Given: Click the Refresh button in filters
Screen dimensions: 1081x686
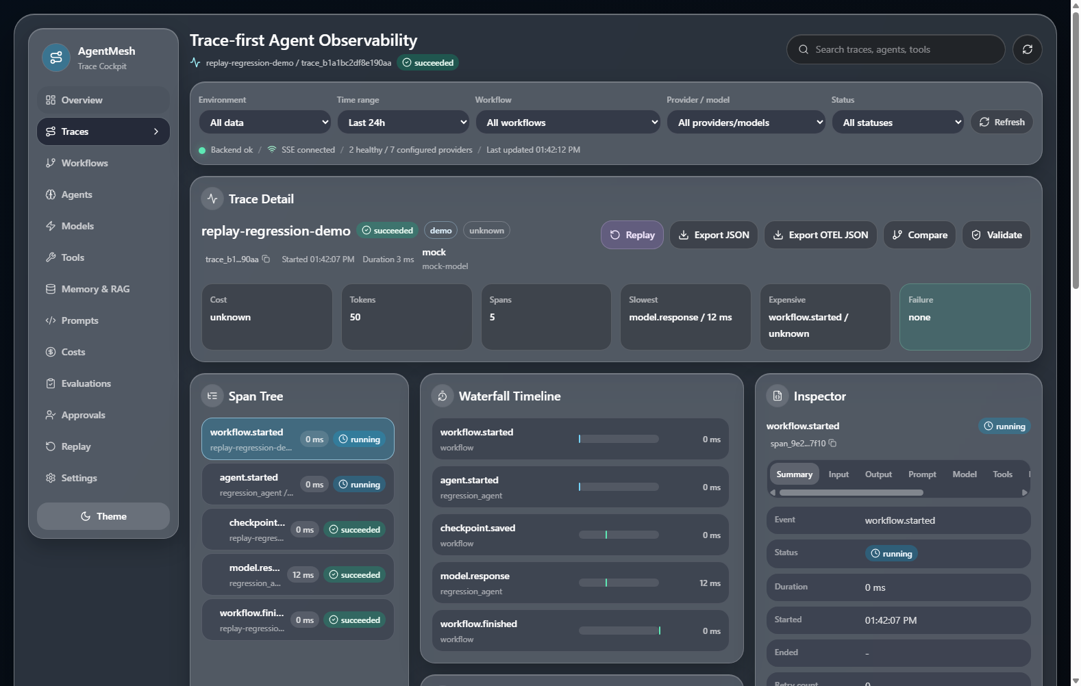Looking at the screenshot, I should [x=1002, y=122].
